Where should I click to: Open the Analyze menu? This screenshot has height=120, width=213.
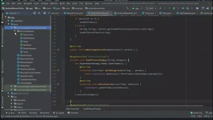coord(45,3)
